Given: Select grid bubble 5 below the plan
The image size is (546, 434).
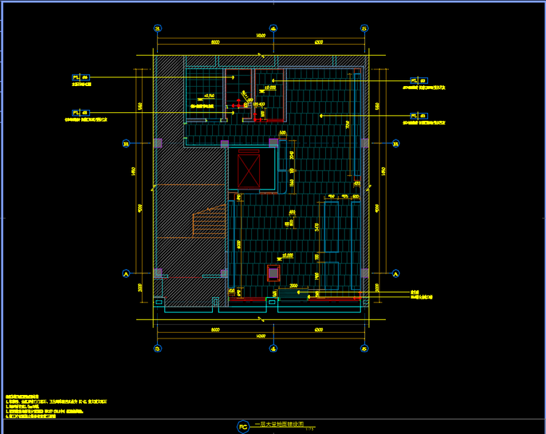Looking at the screenshot, I should 364,349.
